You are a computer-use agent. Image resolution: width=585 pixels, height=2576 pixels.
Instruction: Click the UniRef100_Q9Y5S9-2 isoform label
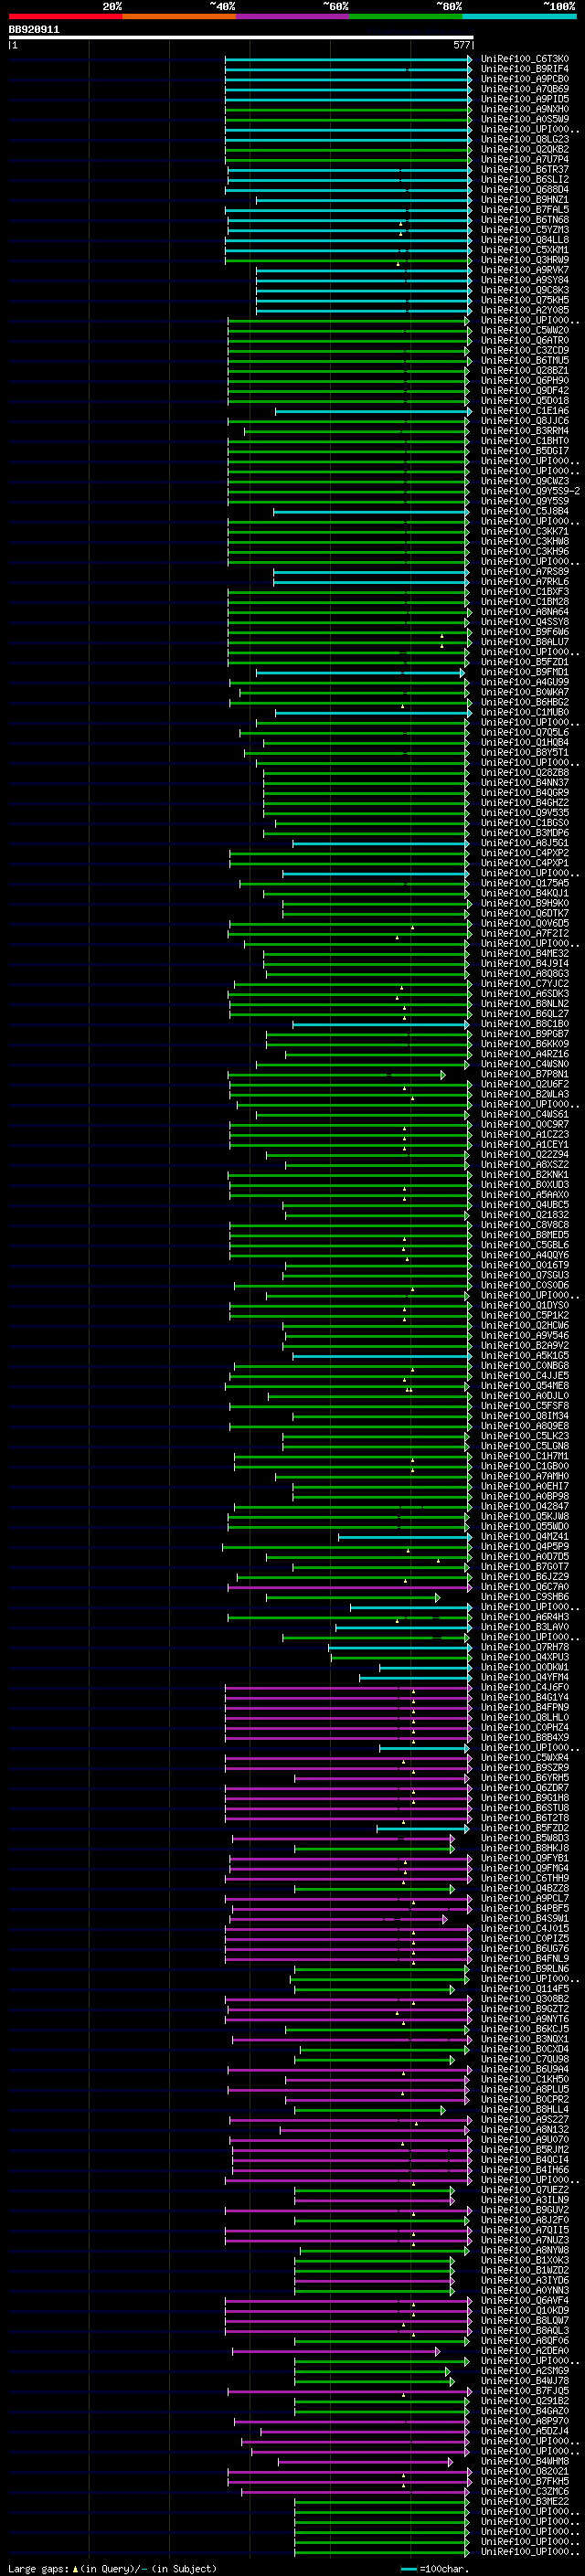[x=530, y=491]
